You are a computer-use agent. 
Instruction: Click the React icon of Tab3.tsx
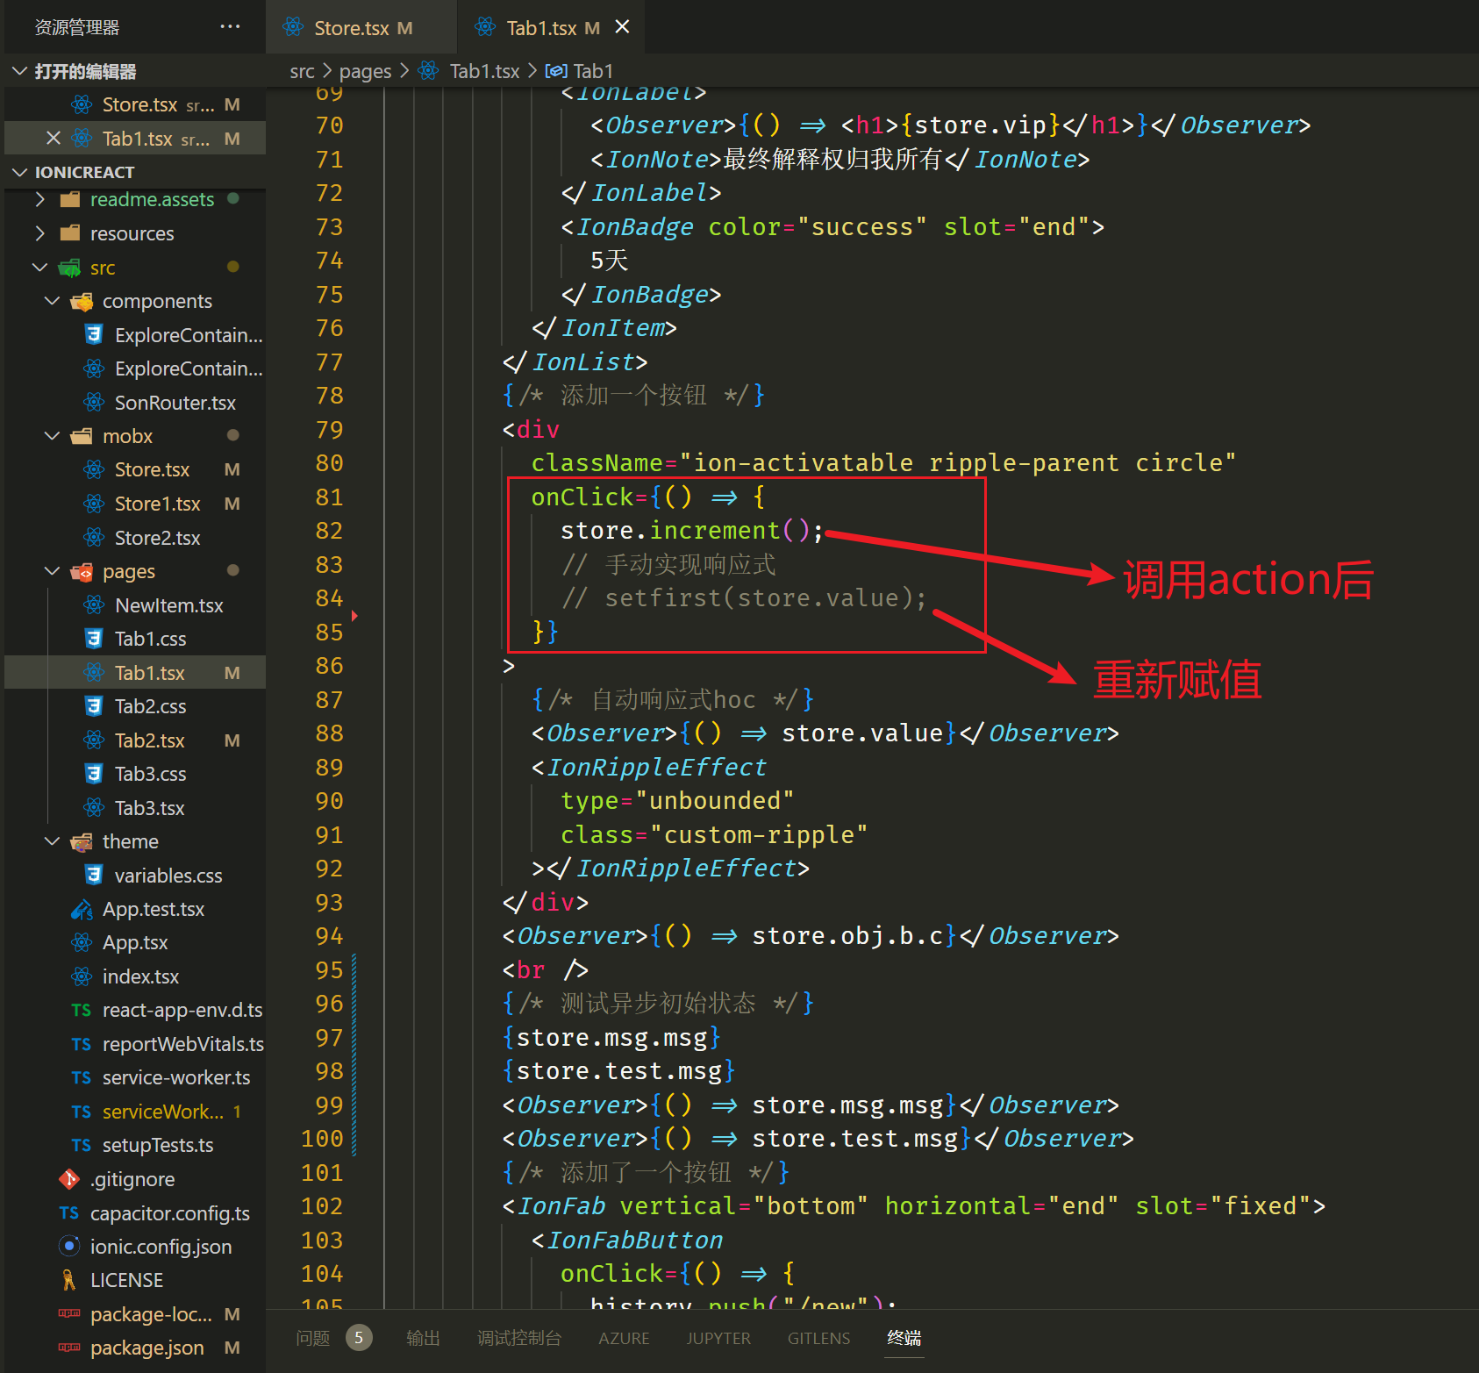[x=94, y=808]
